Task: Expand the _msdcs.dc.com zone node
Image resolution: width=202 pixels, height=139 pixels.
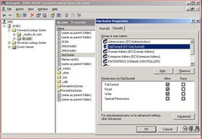Action: (14, 34)
